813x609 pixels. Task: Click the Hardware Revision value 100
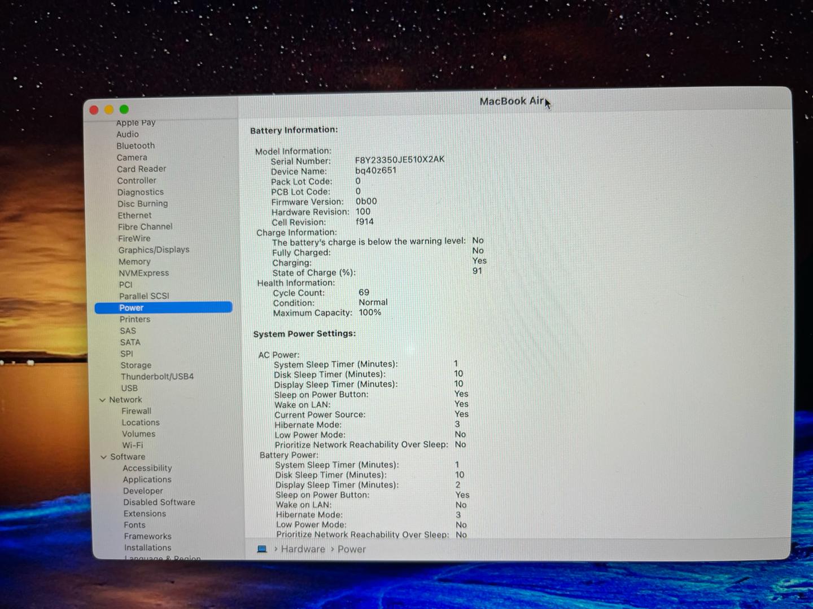(363, 211)
